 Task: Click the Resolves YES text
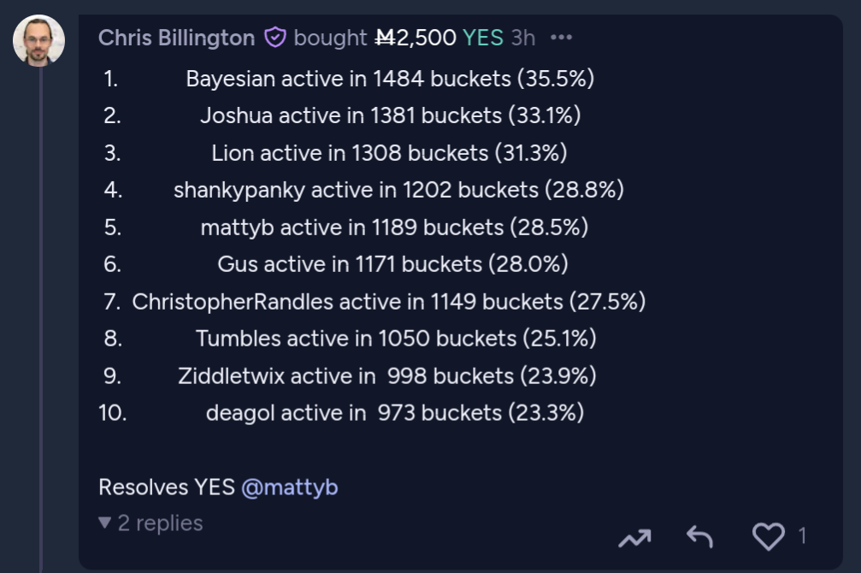click(167, 487)
